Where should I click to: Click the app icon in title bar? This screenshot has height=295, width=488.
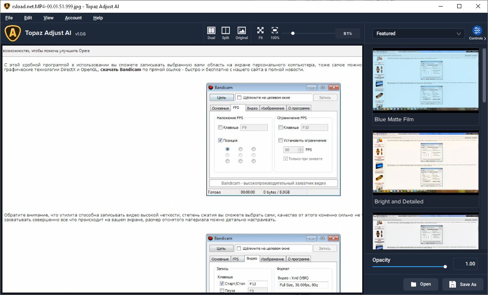(7, 6)
